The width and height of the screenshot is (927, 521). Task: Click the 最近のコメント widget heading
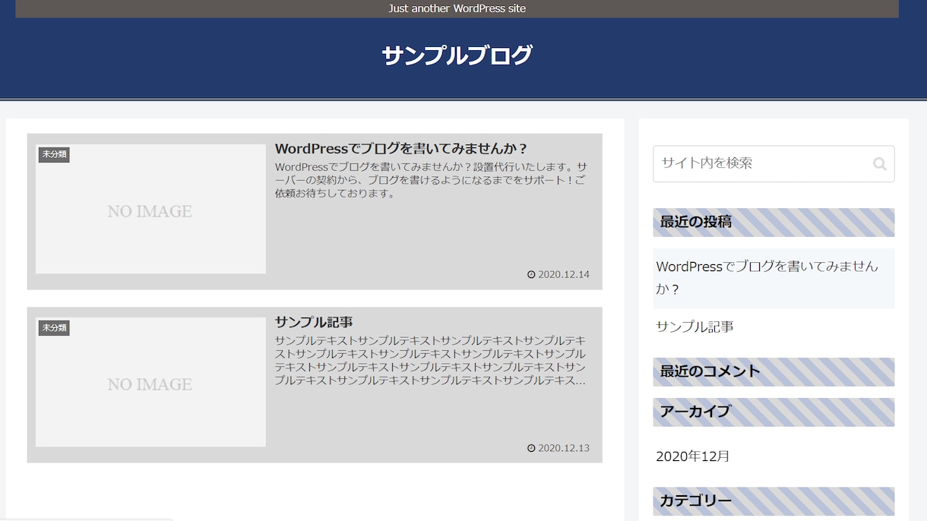774,372
